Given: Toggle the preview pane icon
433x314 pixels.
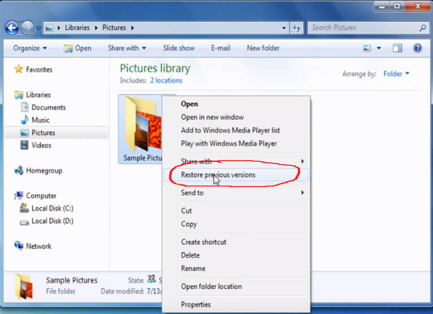Looking at the screenshot, I should tap(397, 48).
